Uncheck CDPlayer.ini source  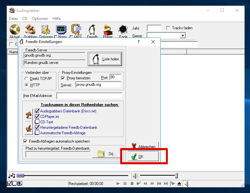[37, 116]
